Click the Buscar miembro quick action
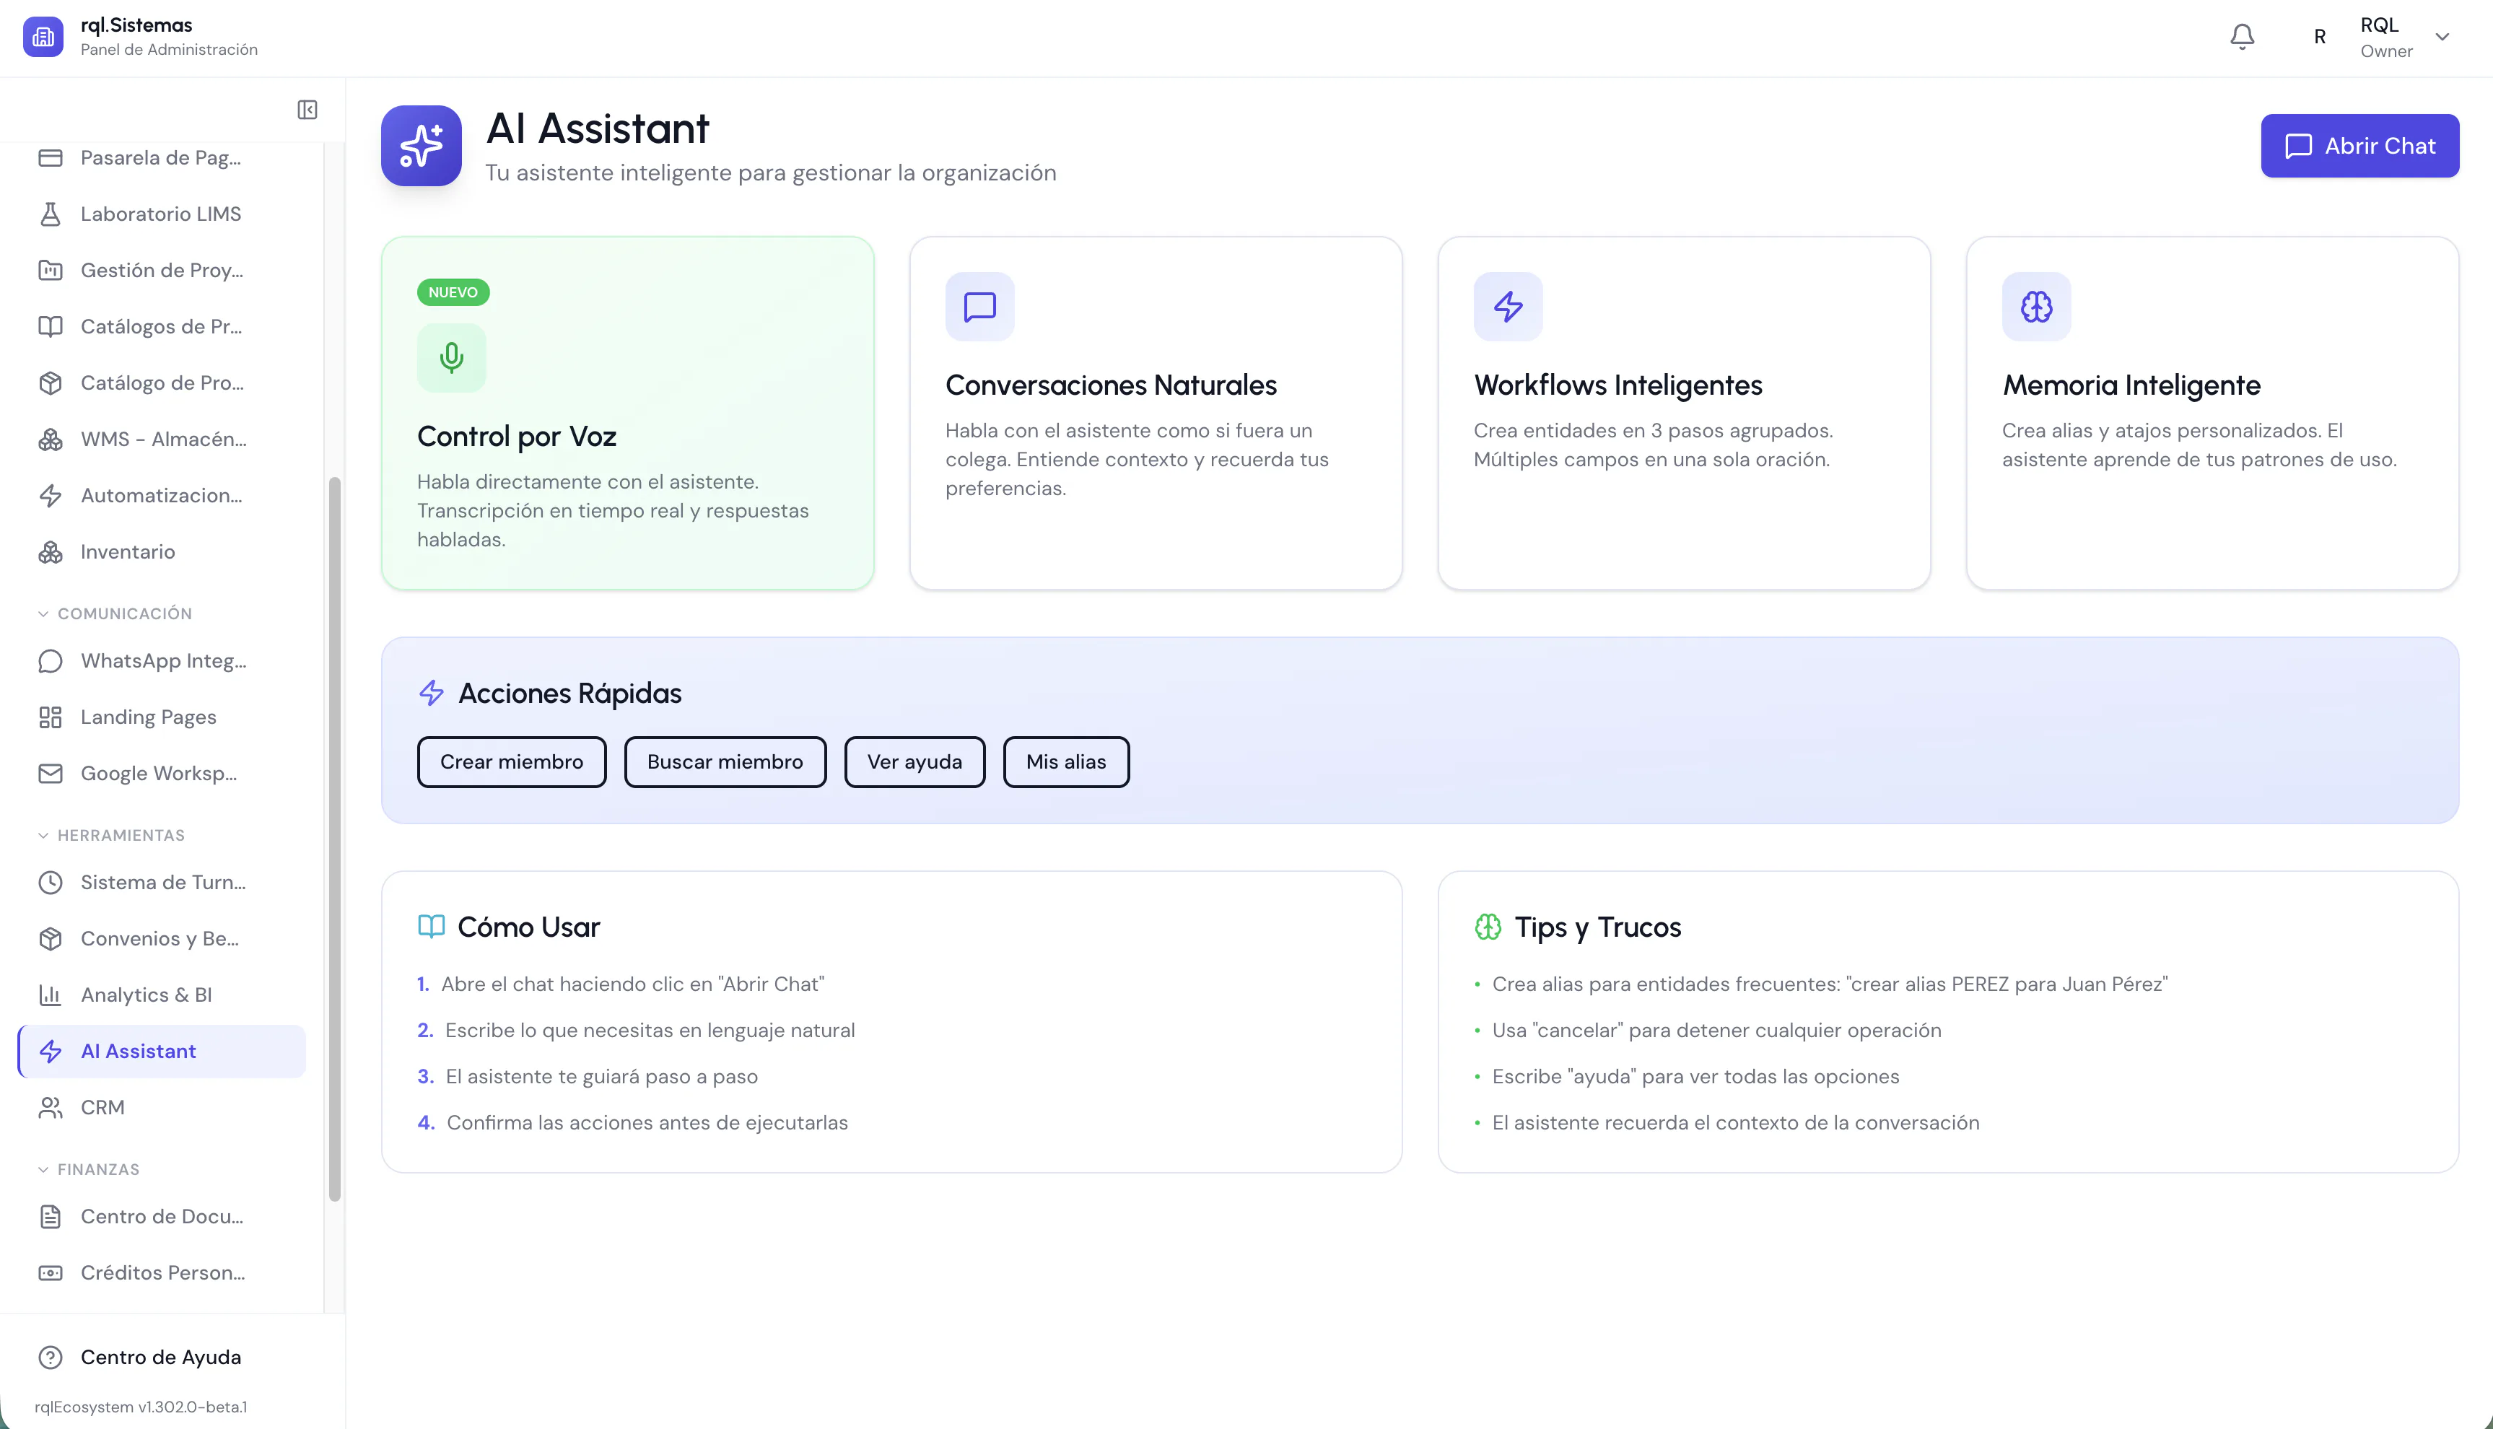 pyautogui.click(x=725, y=761)
